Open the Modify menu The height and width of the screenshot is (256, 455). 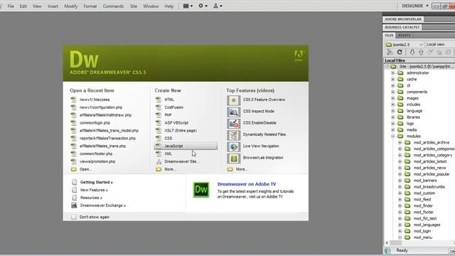pyautogui.click(x=71, y=6)
